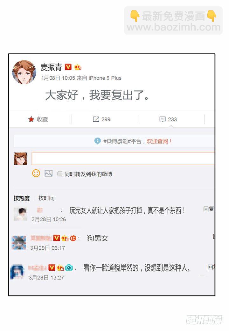Click the comment text input field
The height and width of the screenshot is (331, 229).
(123, 158)
